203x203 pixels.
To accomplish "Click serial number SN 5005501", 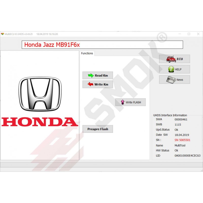I will pos(182,140).
